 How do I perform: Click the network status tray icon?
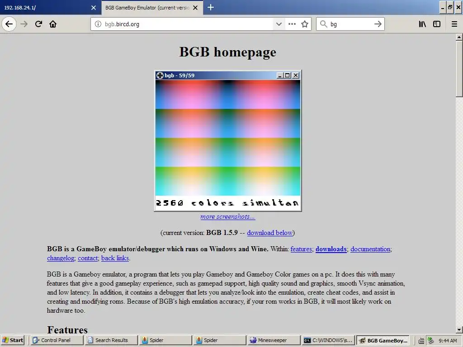(x=430, y=341)
